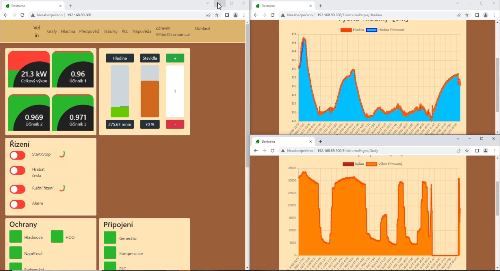
Task: Enable the Ruční řízení switch
Action: (x=17, y=189)
